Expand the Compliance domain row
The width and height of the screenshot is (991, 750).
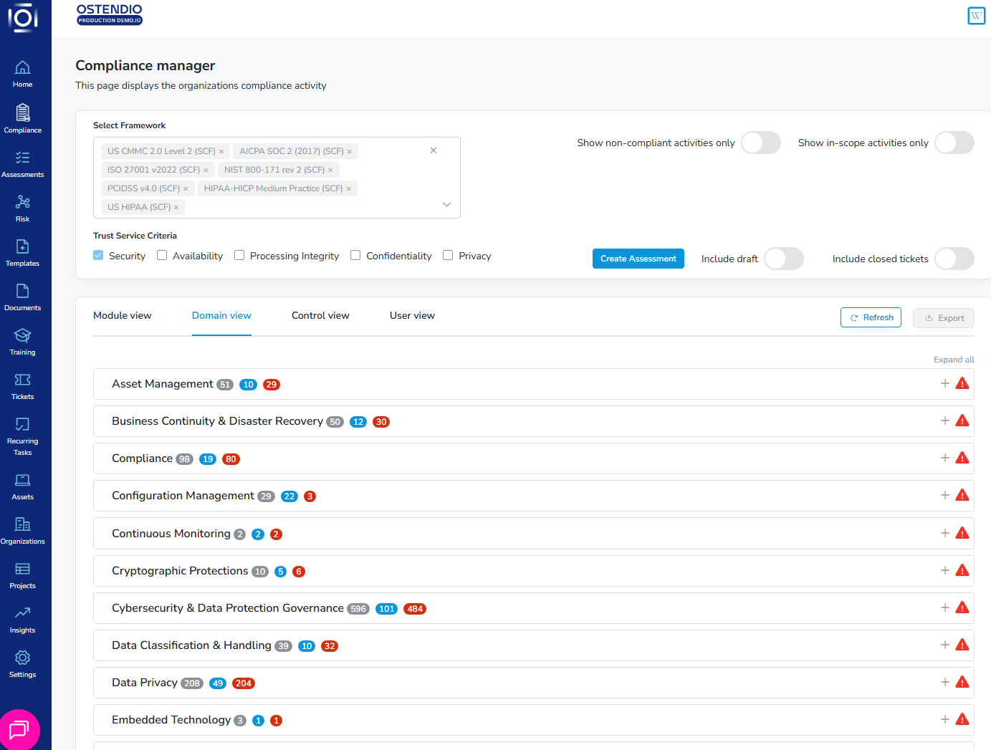(x=944, y=458)
